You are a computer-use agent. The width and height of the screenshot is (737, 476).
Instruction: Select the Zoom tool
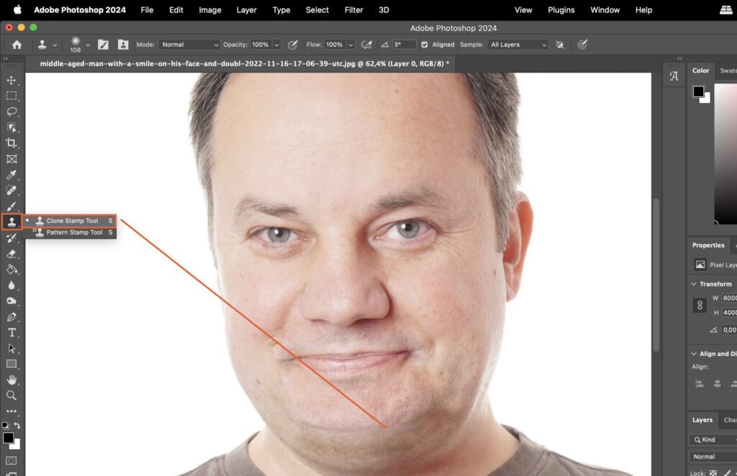(x=12, y=395)
